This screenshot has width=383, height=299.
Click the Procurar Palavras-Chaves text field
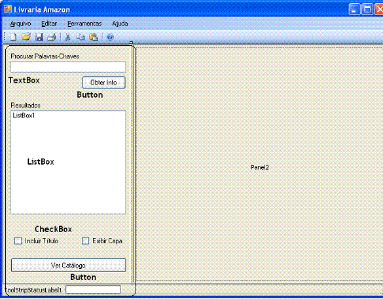[68, 67]
